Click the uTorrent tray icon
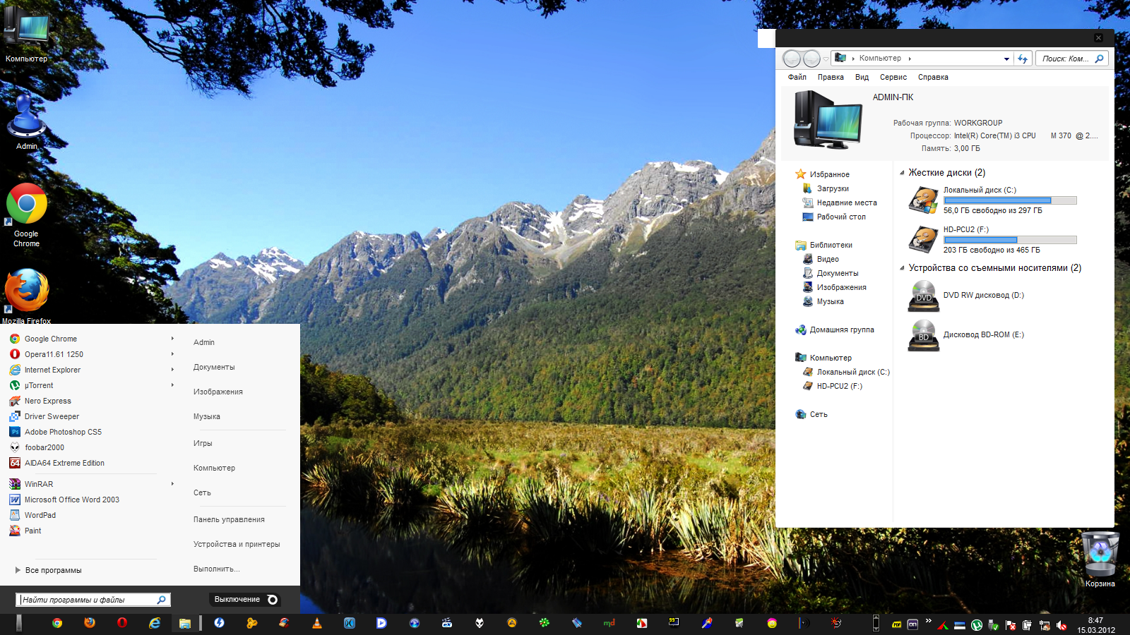The image size is (1130, 635). tap(977, 625)
